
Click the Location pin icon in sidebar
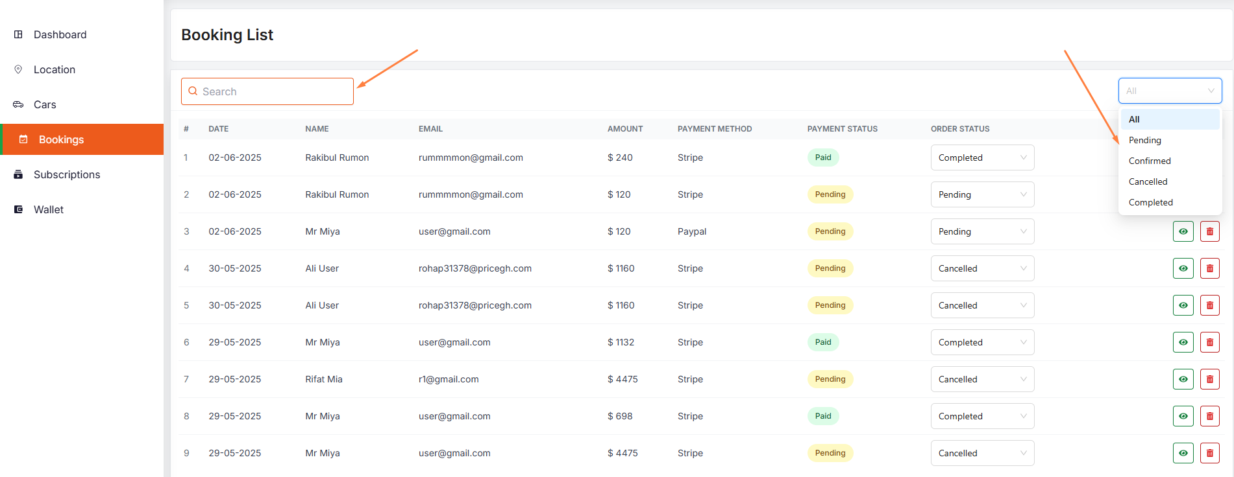(18, 69)
